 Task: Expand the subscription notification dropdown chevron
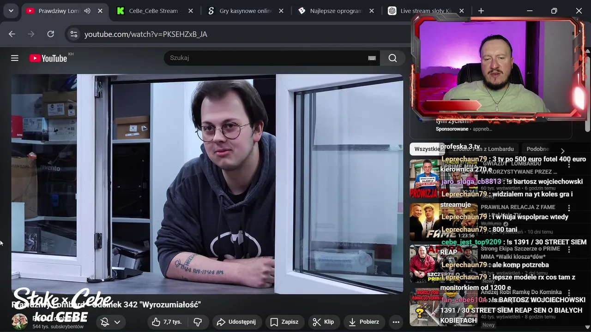(x=117, y=322)
